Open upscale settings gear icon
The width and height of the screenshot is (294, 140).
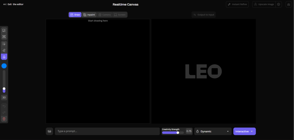click(x=278, y=4)
